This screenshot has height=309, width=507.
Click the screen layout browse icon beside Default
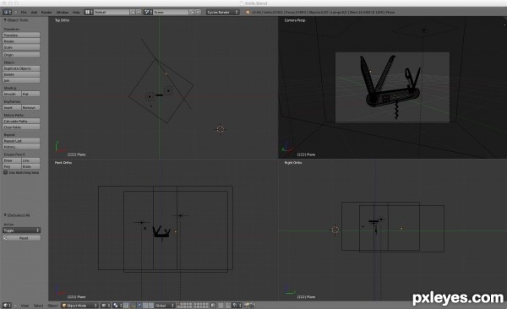[x=89, y=12]
